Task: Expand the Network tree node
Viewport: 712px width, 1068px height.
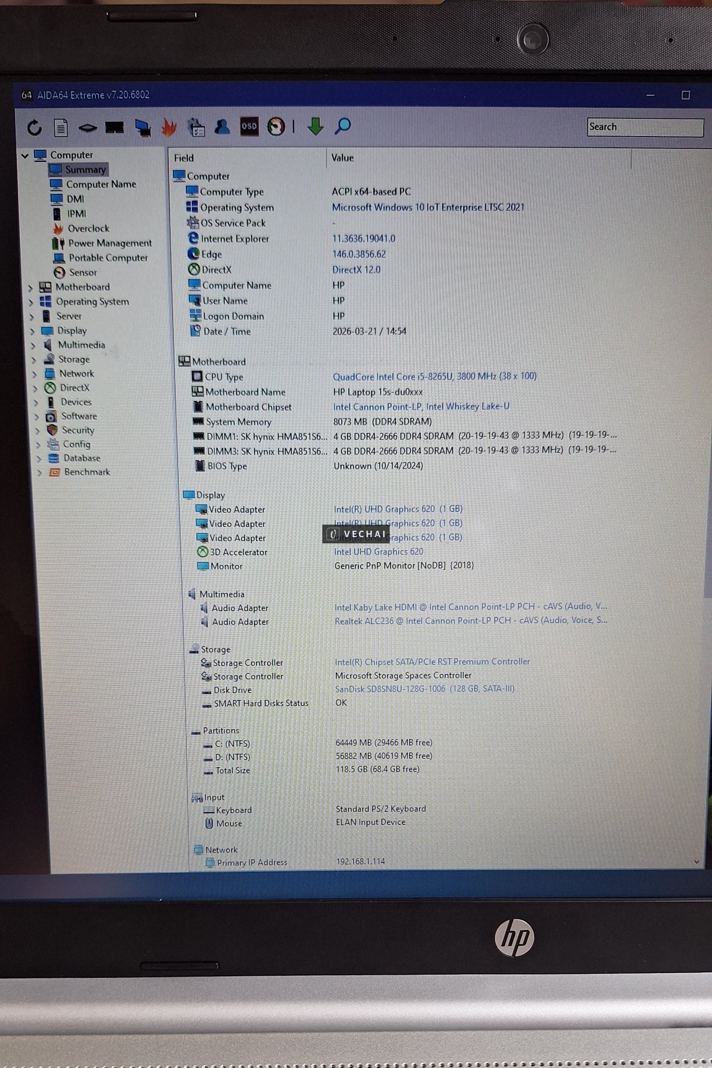Action: click(x=35, y=374)
